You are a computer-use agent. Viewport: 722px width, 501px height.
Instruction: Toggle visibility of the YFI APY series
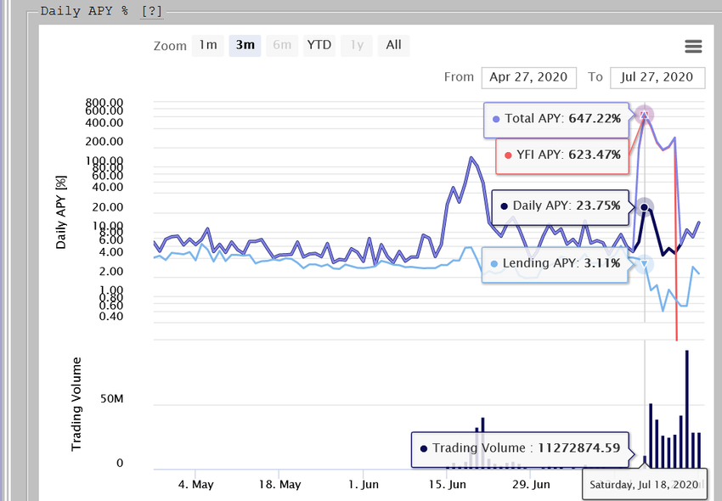point(561,156)
